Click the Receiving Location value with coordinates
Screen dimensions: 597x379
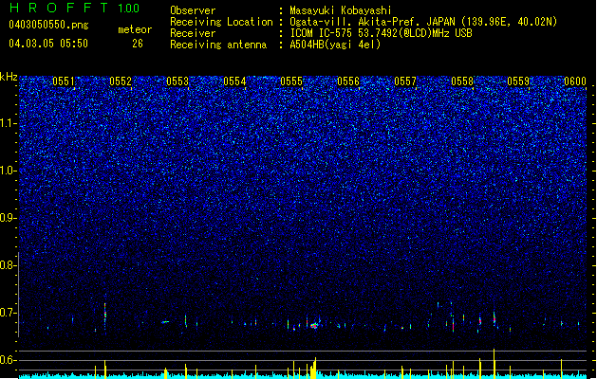[423, 22]
